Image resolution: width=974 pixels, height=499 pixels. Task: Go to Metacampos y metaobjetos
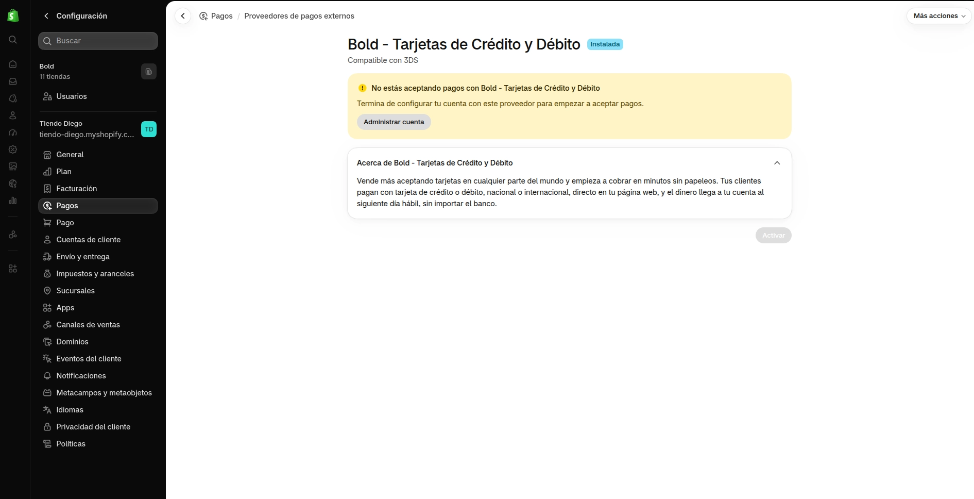(x=98, y=393)
